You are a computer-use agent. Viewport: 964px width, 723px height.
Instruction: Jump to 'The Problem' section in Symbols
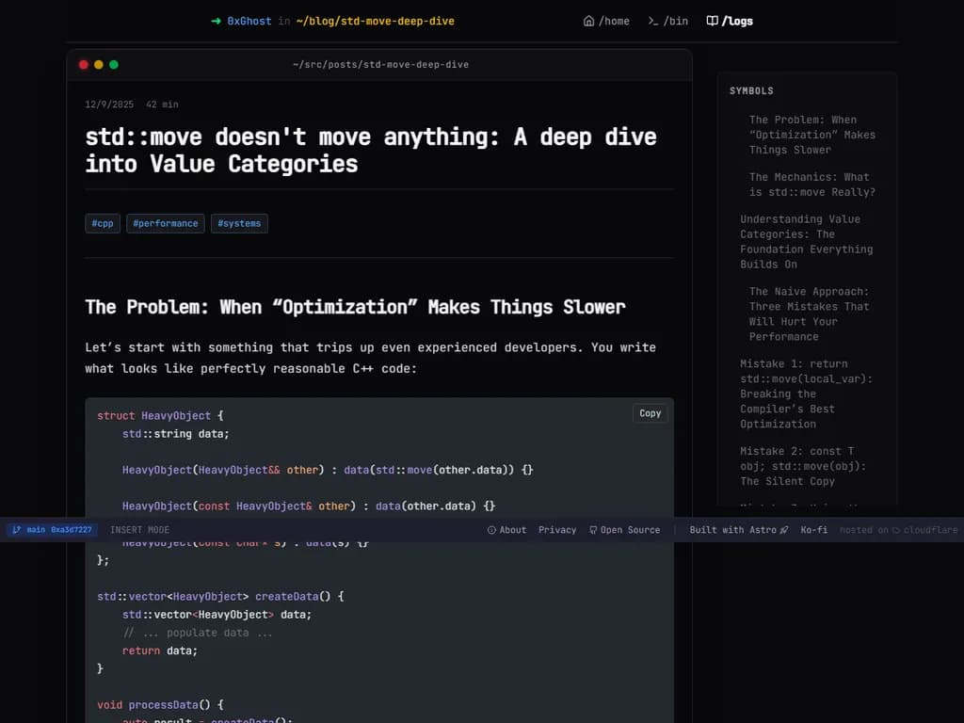pyautogui.click(x=811, y=135)
